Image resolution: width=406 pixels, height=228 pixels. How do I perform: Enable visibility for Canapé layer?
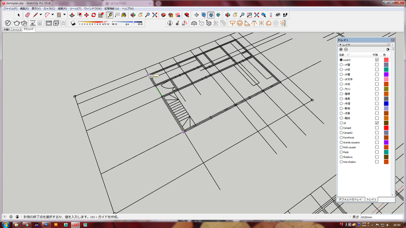[x=377, y=128]
